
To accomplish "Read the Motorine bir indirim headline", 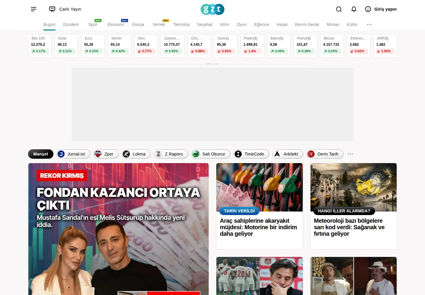I will 259,227.
